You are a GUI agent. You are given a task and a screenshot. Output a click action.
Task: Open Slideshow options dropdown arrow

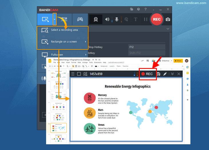pyautogui.click(x=171, y=61)
